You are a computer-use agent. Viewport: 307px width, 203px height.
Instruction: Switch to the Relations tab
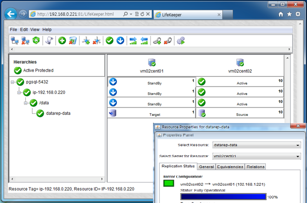[255, 167]
